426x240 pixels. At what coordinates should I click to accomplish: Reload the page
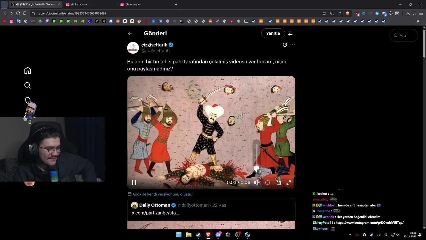[18, 13]
